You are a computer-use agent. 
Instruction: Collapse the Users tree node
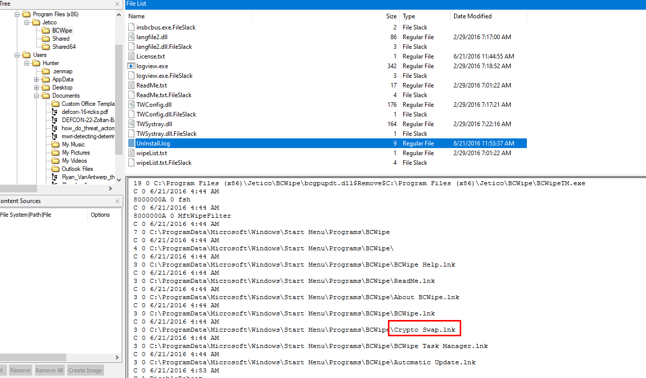coord(17,55)
